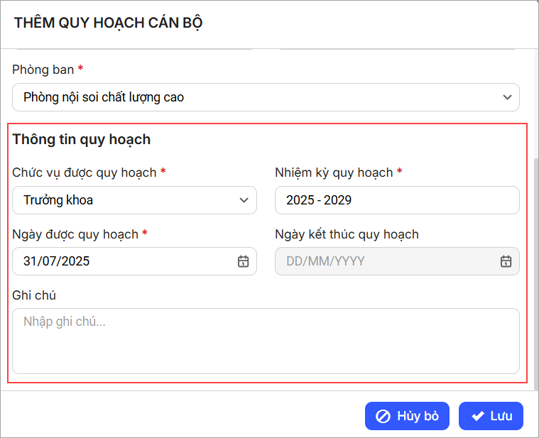Save the form with the Lưu button text
Image resolution: width=539 pixels, height=438 pixels.
[x=501, y=416]
